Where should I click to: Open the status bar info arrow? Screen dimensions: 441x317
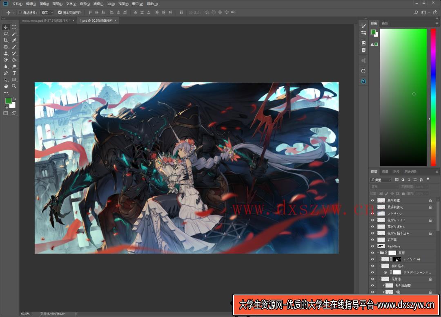click(x=76, y=314)
